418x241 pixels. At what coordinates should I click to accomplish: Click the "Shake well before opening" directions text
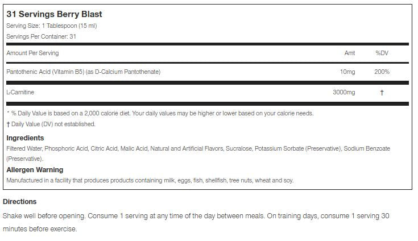(x=196, y=217)
